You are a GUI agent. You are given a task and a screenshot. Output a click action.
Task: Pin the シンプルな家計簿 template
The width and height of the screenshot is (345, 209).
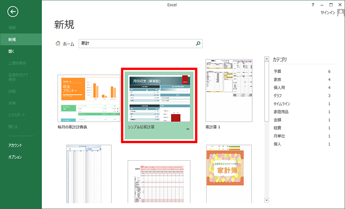(188, 129)
